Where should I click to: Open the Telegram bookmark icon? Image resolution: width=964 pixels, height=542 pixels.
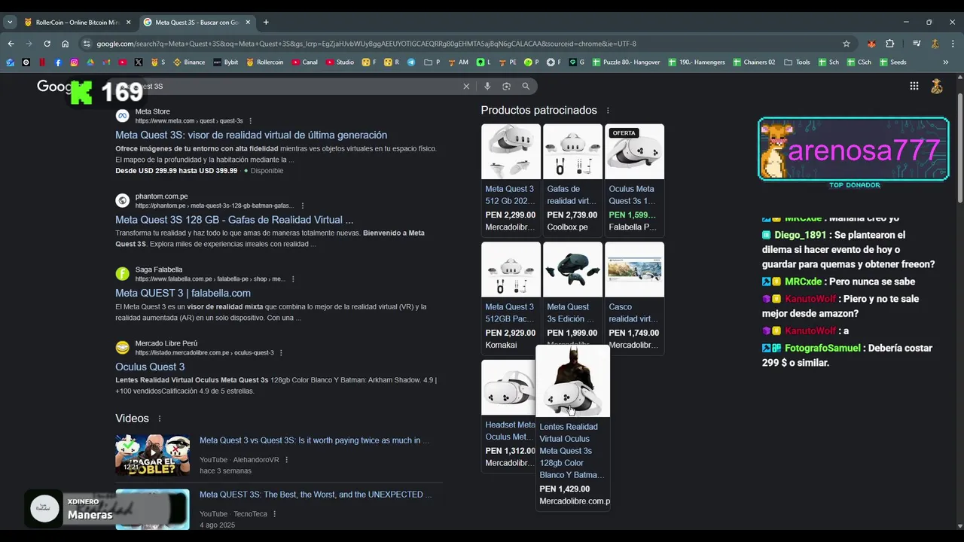click(x=411, y=62)
